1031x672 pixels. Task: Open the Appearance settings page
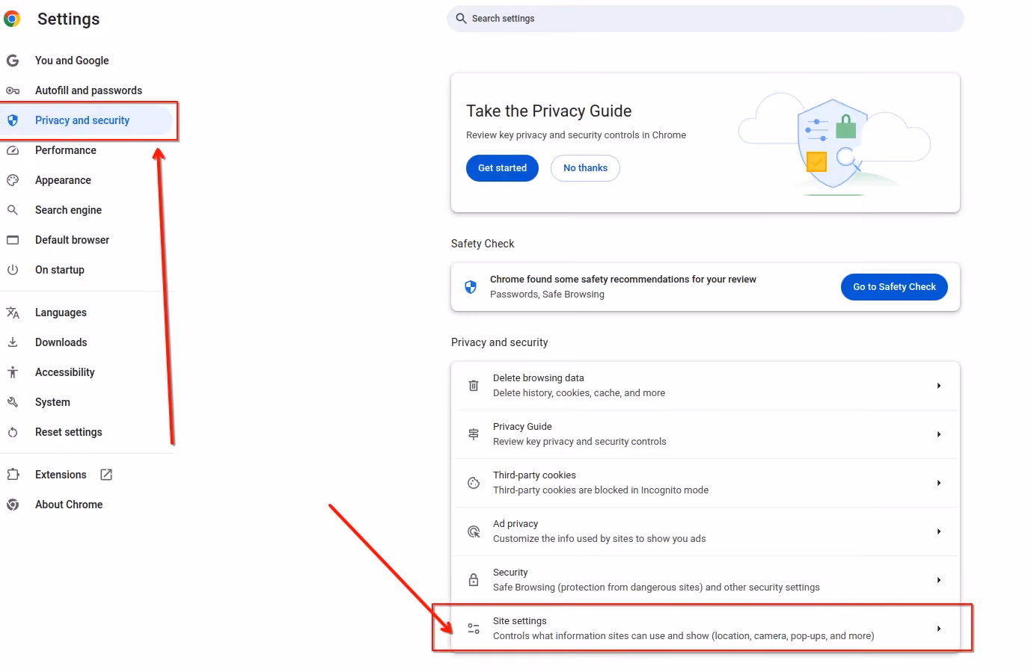coord(63,180)
